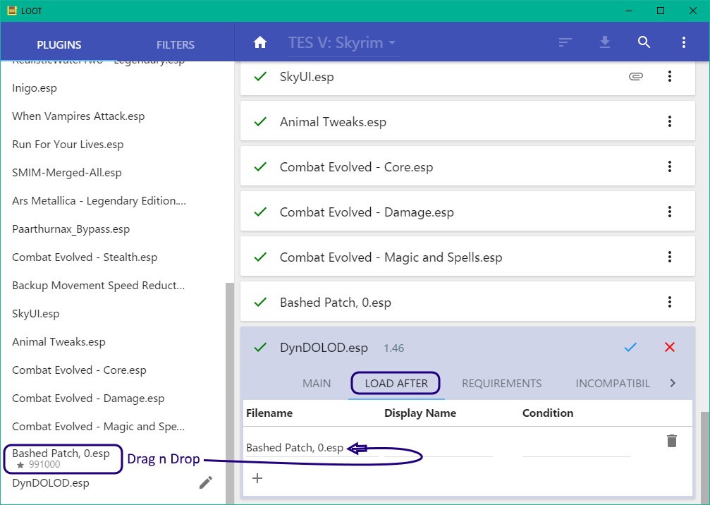Select Combat Evolved - Damage.esp in sidebar
This screenshot has width=710, height=505.
click(x=88, y=398)
